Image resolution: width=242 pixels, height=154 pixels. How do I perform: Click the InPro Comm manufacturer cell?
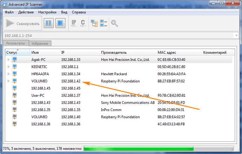point(111,110)
